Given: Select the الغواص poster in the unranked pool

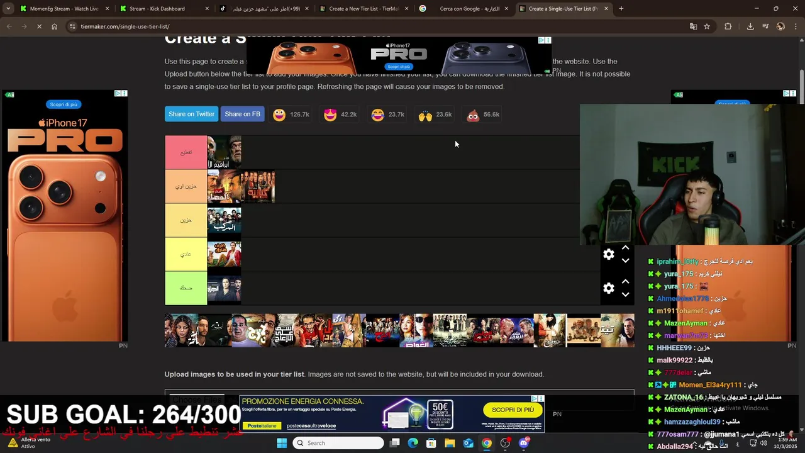Looking at the screenshot, I should 416,330.
